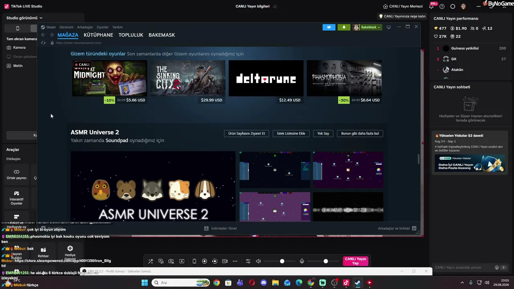Image resolution: width=514 pixels, height=289 pixels.
Task: Click the replay capture icon in the stream toolbar
Action: click(x=214, y=261)
